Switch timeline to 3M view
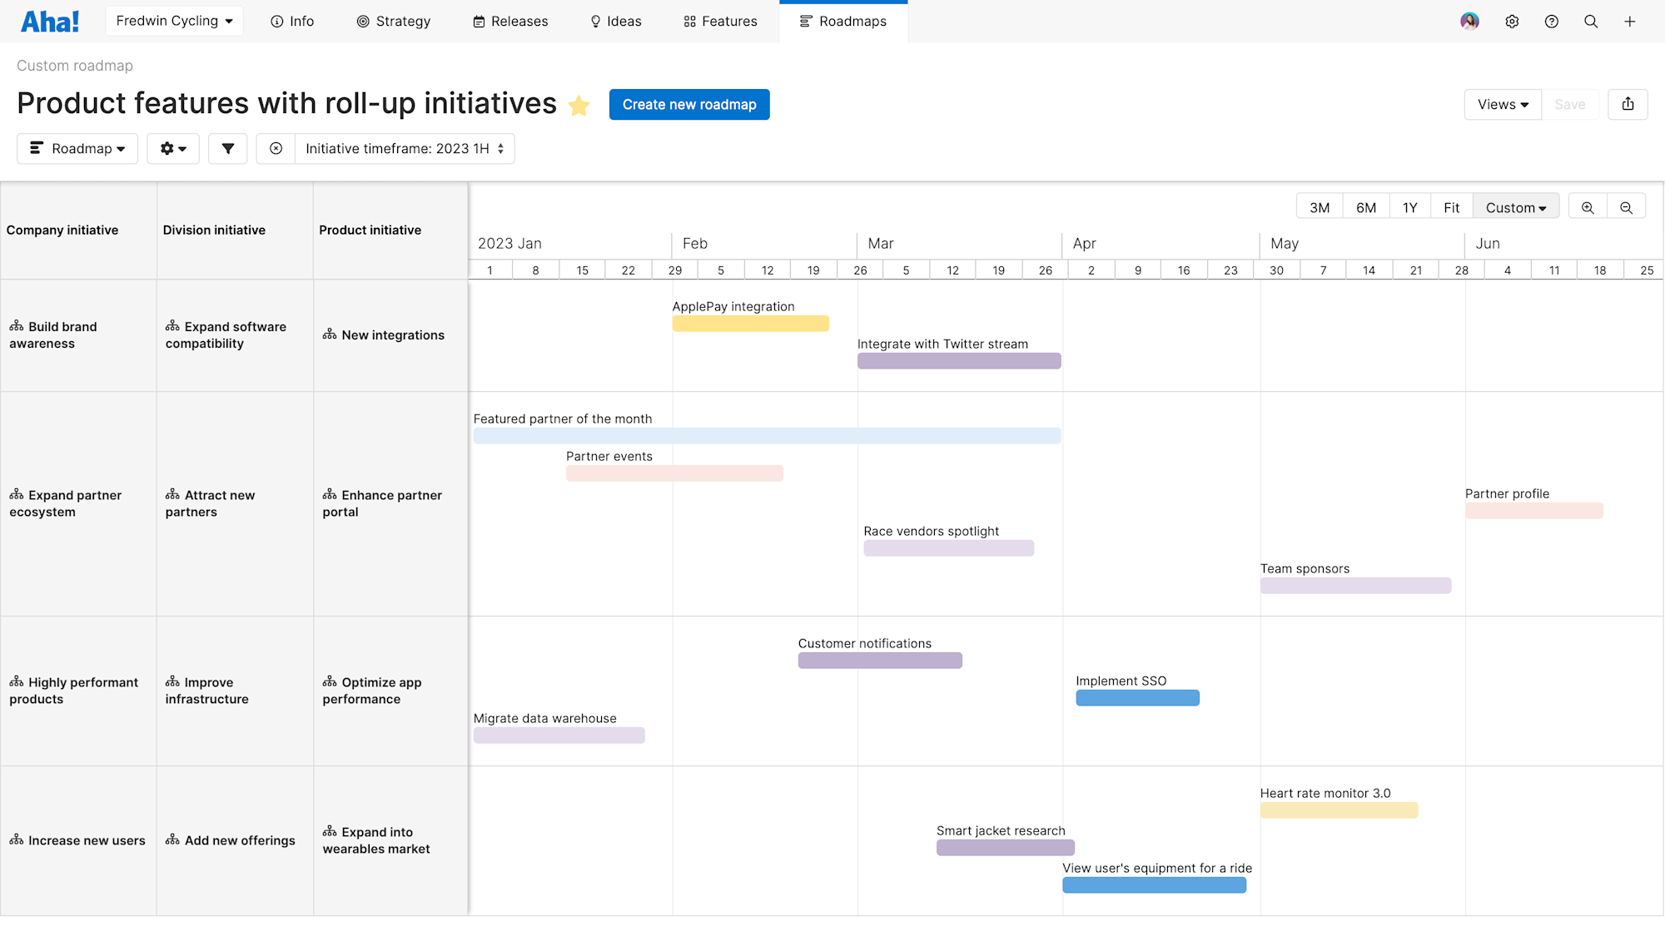Image resolution: width=1665 pixels, height=936 pixels. pyautogui.click(x=1319, y=206)
